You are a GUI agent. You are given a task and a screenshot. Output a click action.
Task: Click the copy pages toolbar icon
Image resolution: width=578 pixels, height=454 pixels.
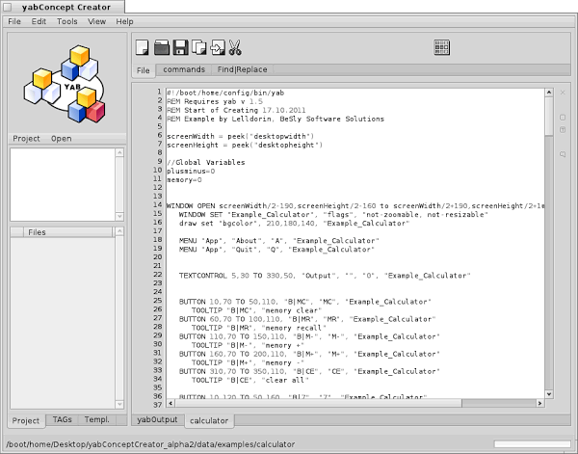(198, 46)
